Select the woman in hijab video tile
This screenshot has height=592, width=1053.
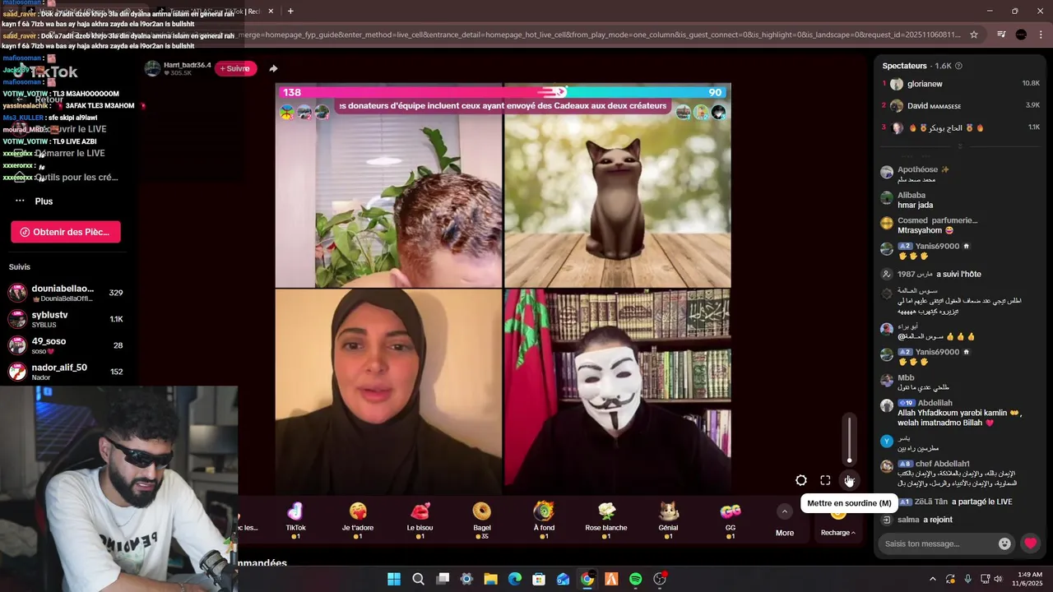click(x=388, y=392)
